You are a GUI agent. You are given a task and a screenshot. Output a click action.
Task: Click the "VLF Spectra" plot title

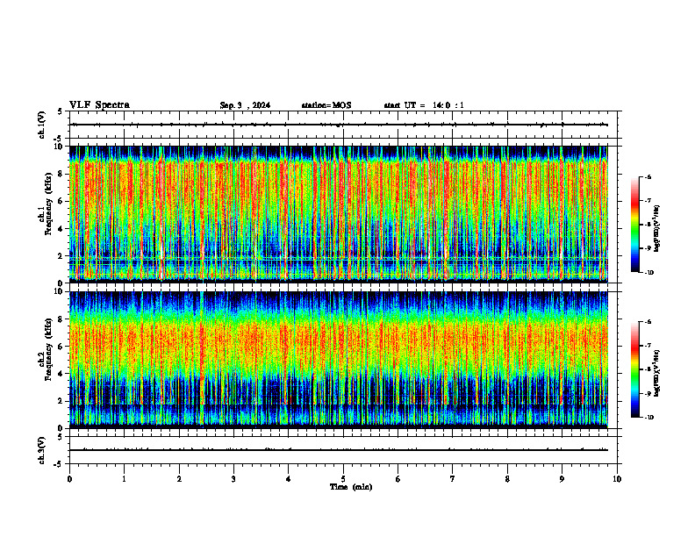(x=99, y=105)
